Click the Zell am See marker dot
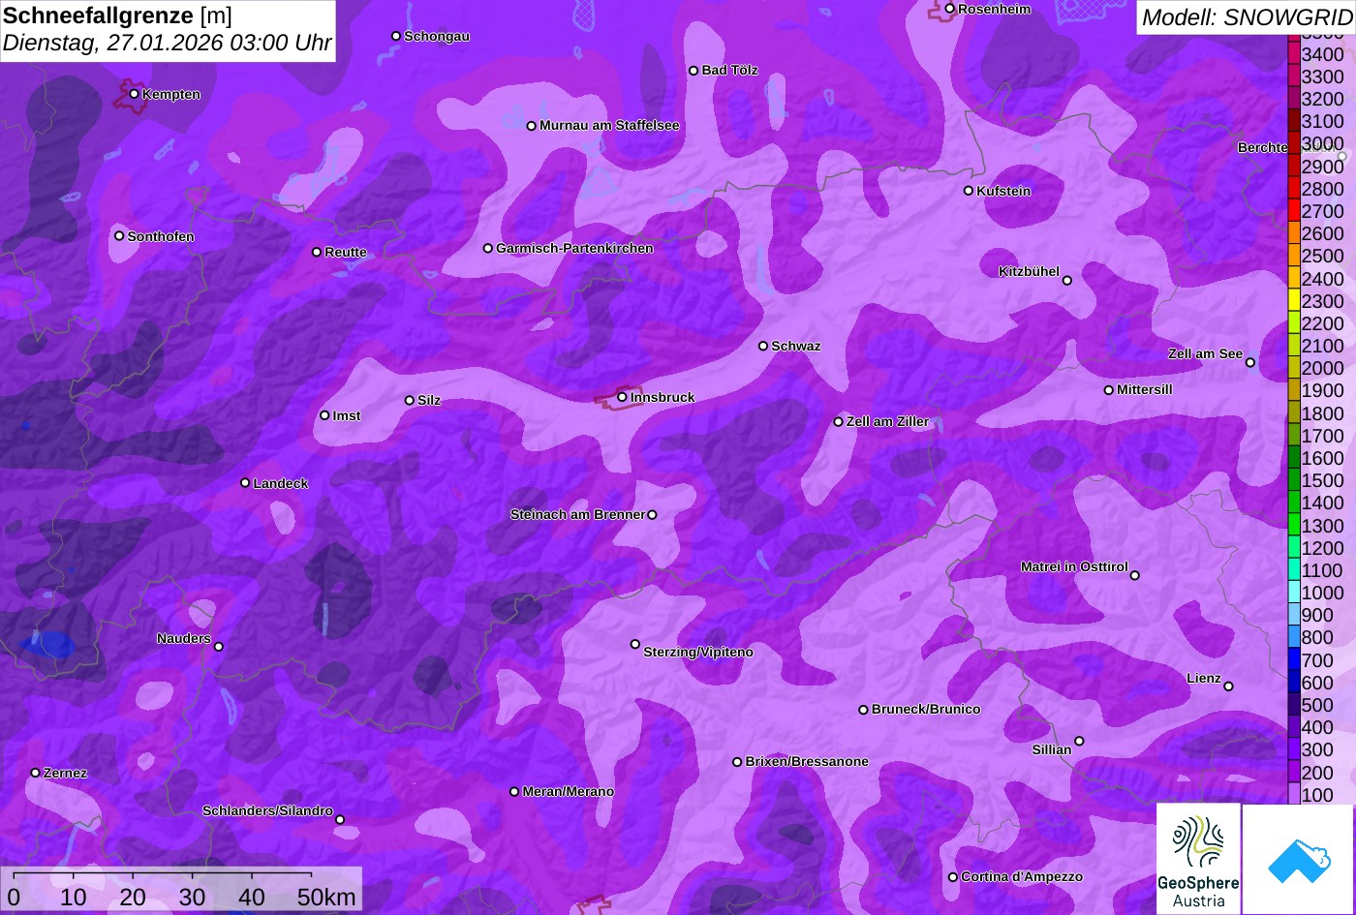This screenshot has height=915, width=1356. 1250,363
